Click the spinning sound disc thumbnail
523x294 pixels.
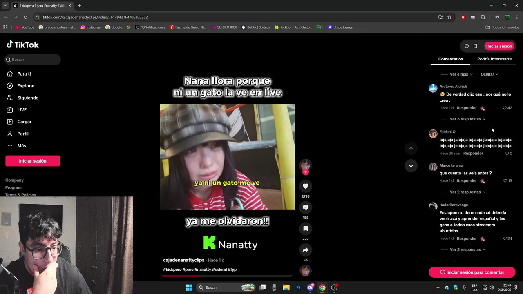pyautogui.click(x=306, y=271)
